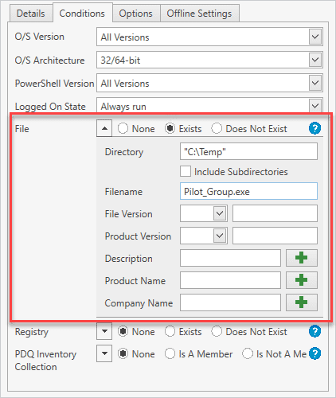The height and width of the screenshot is (398, 336).
Task: Click the help icon for File condition
Action: point(315,128)
